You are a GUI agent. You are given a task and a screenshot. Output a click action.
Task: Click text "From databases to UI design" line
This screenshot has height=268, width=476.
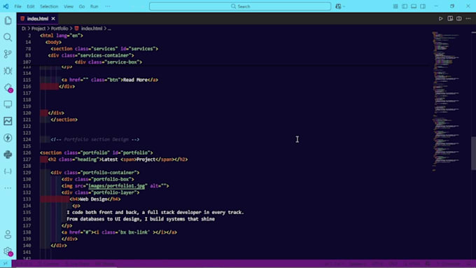(141, 219)
